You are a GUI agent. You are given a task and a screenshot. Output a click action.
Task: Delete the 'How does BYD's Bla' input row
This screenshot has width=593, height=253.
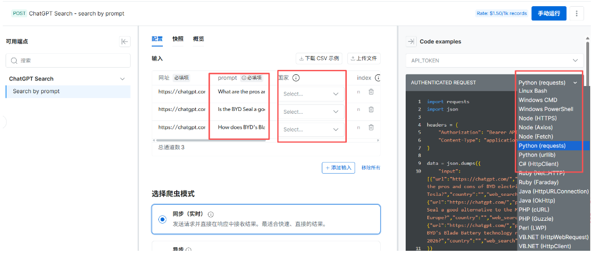tap(371, 128)
